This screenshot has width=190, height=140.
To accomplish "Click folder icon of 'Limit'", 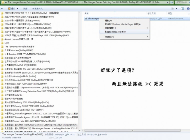I will 2,43.
